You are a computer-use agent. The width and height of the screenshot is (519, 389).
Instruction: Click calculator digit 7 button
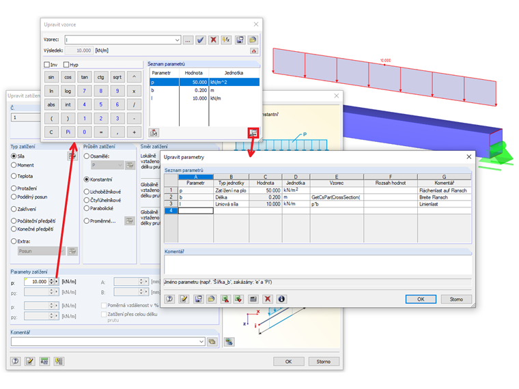pos(85,91)
